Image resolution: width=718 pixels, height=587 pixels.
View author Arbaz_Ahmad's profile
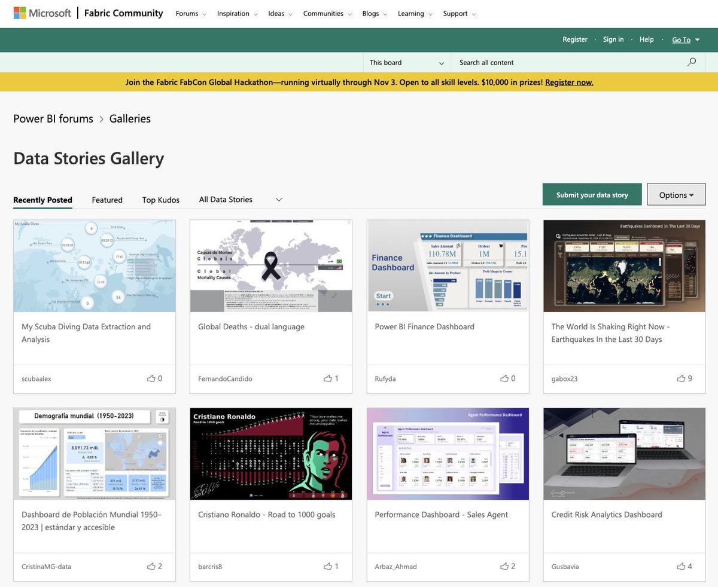[x=395, y=567]
